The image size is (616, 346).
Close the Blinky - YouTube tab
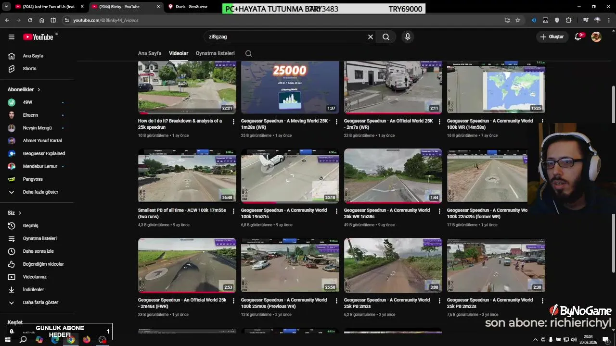159,7
